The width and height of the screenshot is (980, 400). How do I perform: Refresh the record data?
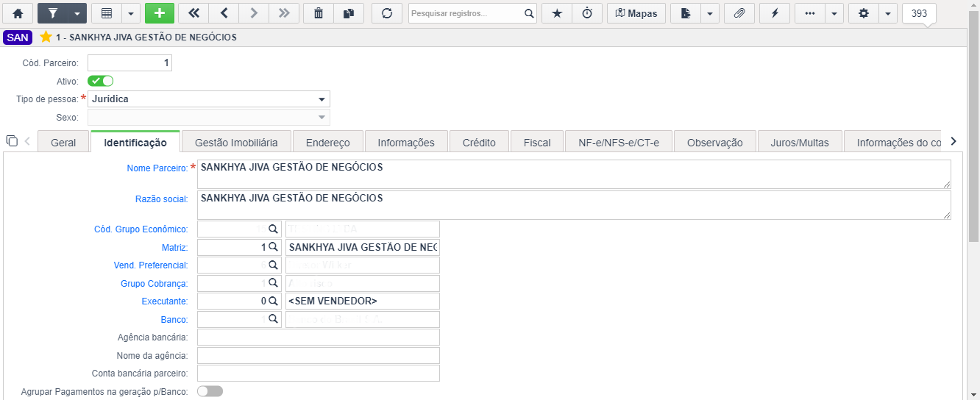(x=386, y=13)
